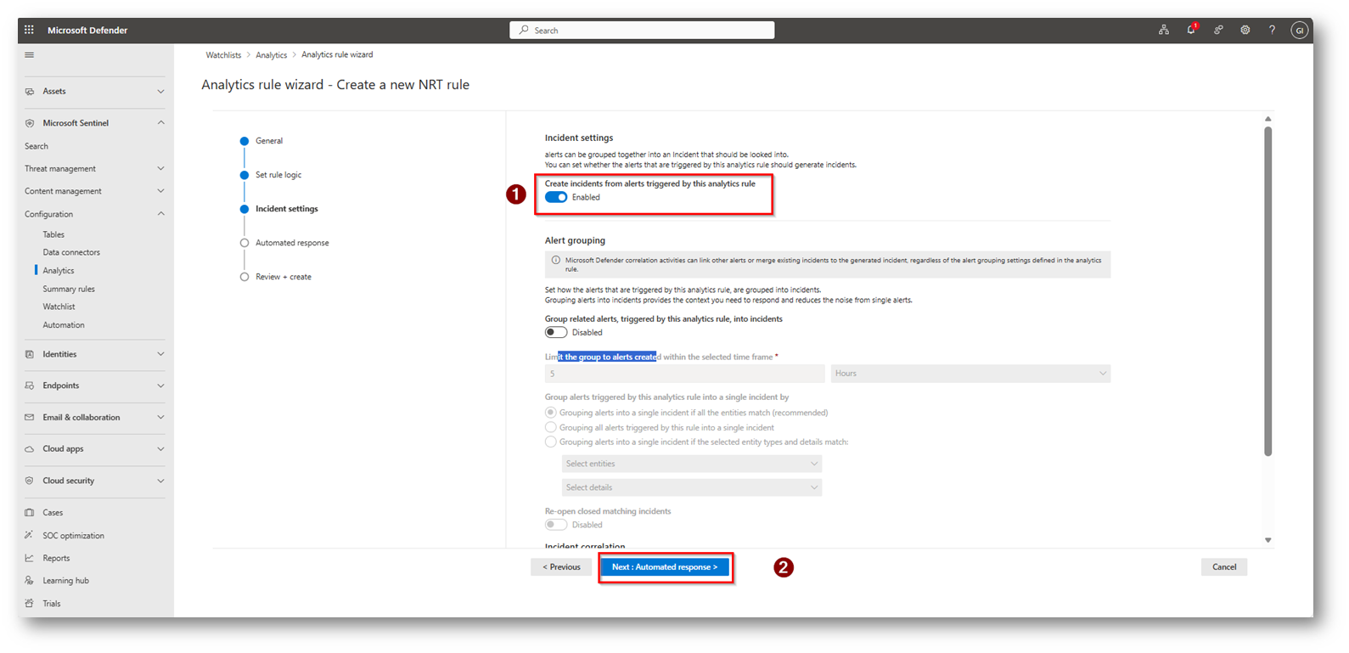This screenshot has height=653, width=1349.
Task: Open the GI account avatar
Action: 1299,30
